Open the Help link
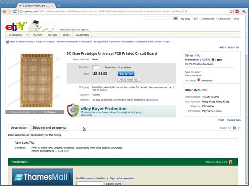 pyautogui.click(x=236, y=19)
